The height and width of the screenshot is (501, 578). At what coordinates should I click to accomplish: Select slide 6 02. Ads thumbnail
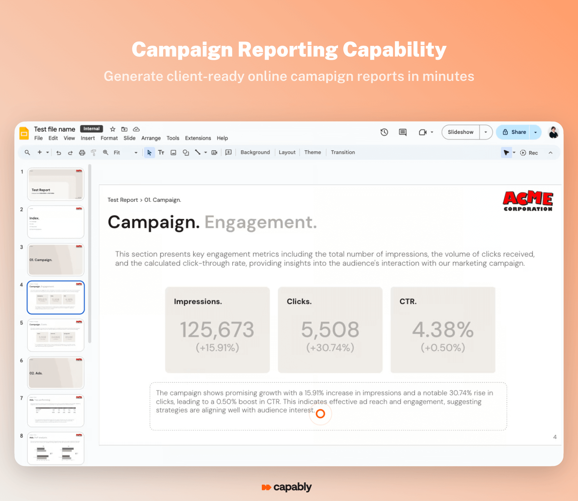click(x=55, y=373)
